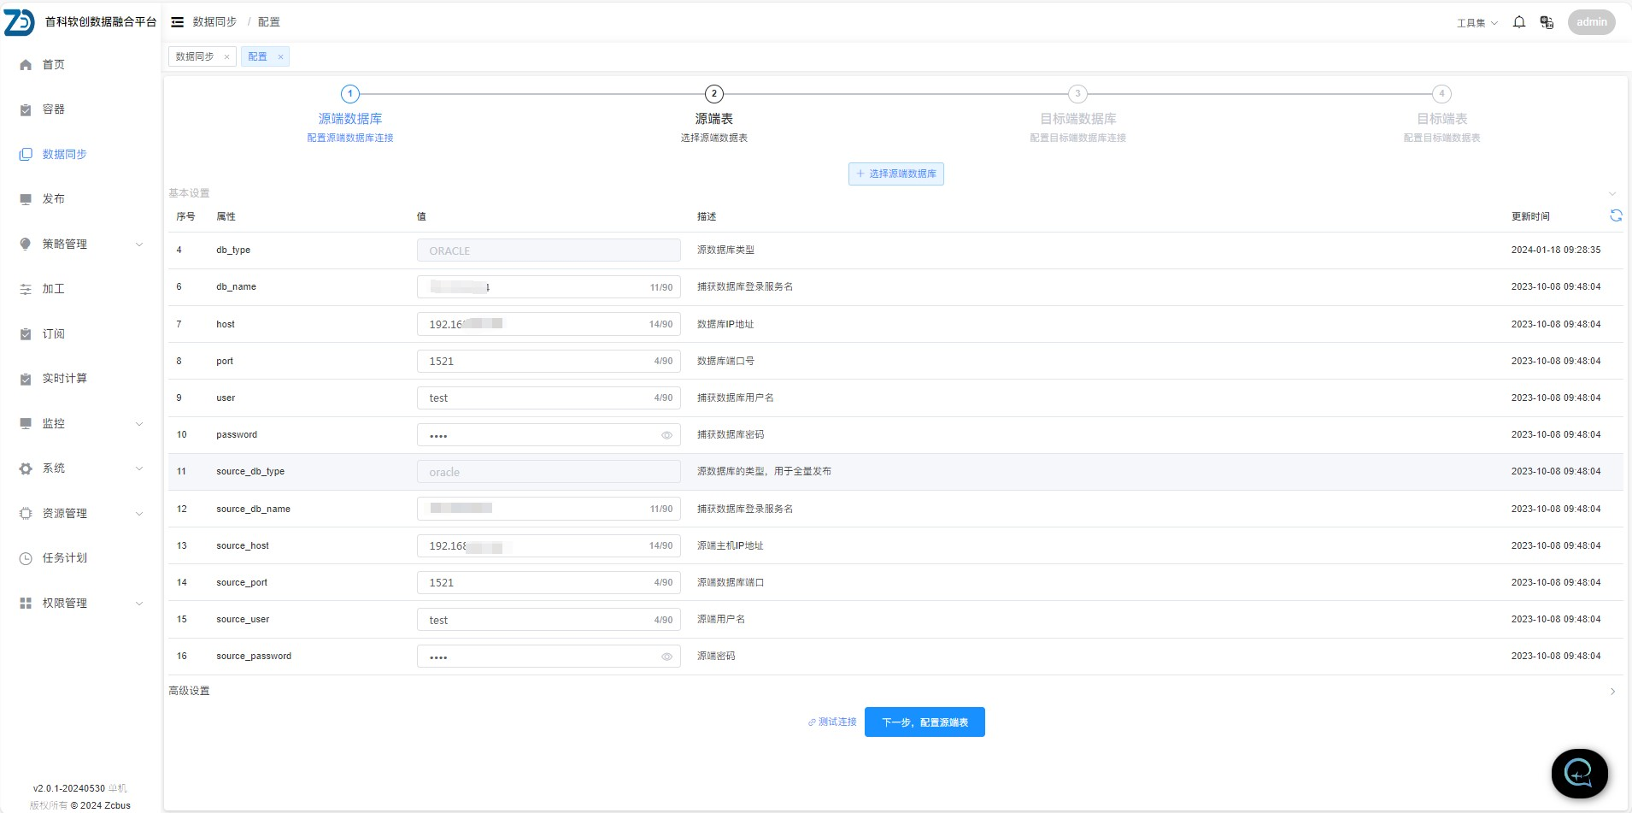Click the user value field
Image resolution: width=1632 pixels, height=813 pixels.
(549, 398)
